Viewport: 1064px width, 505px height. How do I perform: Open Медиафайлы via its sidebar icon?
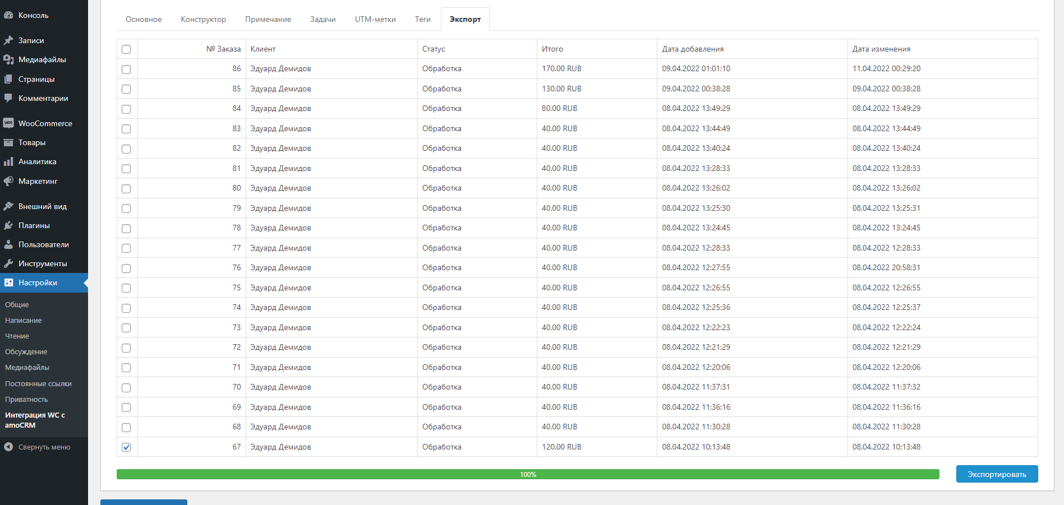pos(8,59)
